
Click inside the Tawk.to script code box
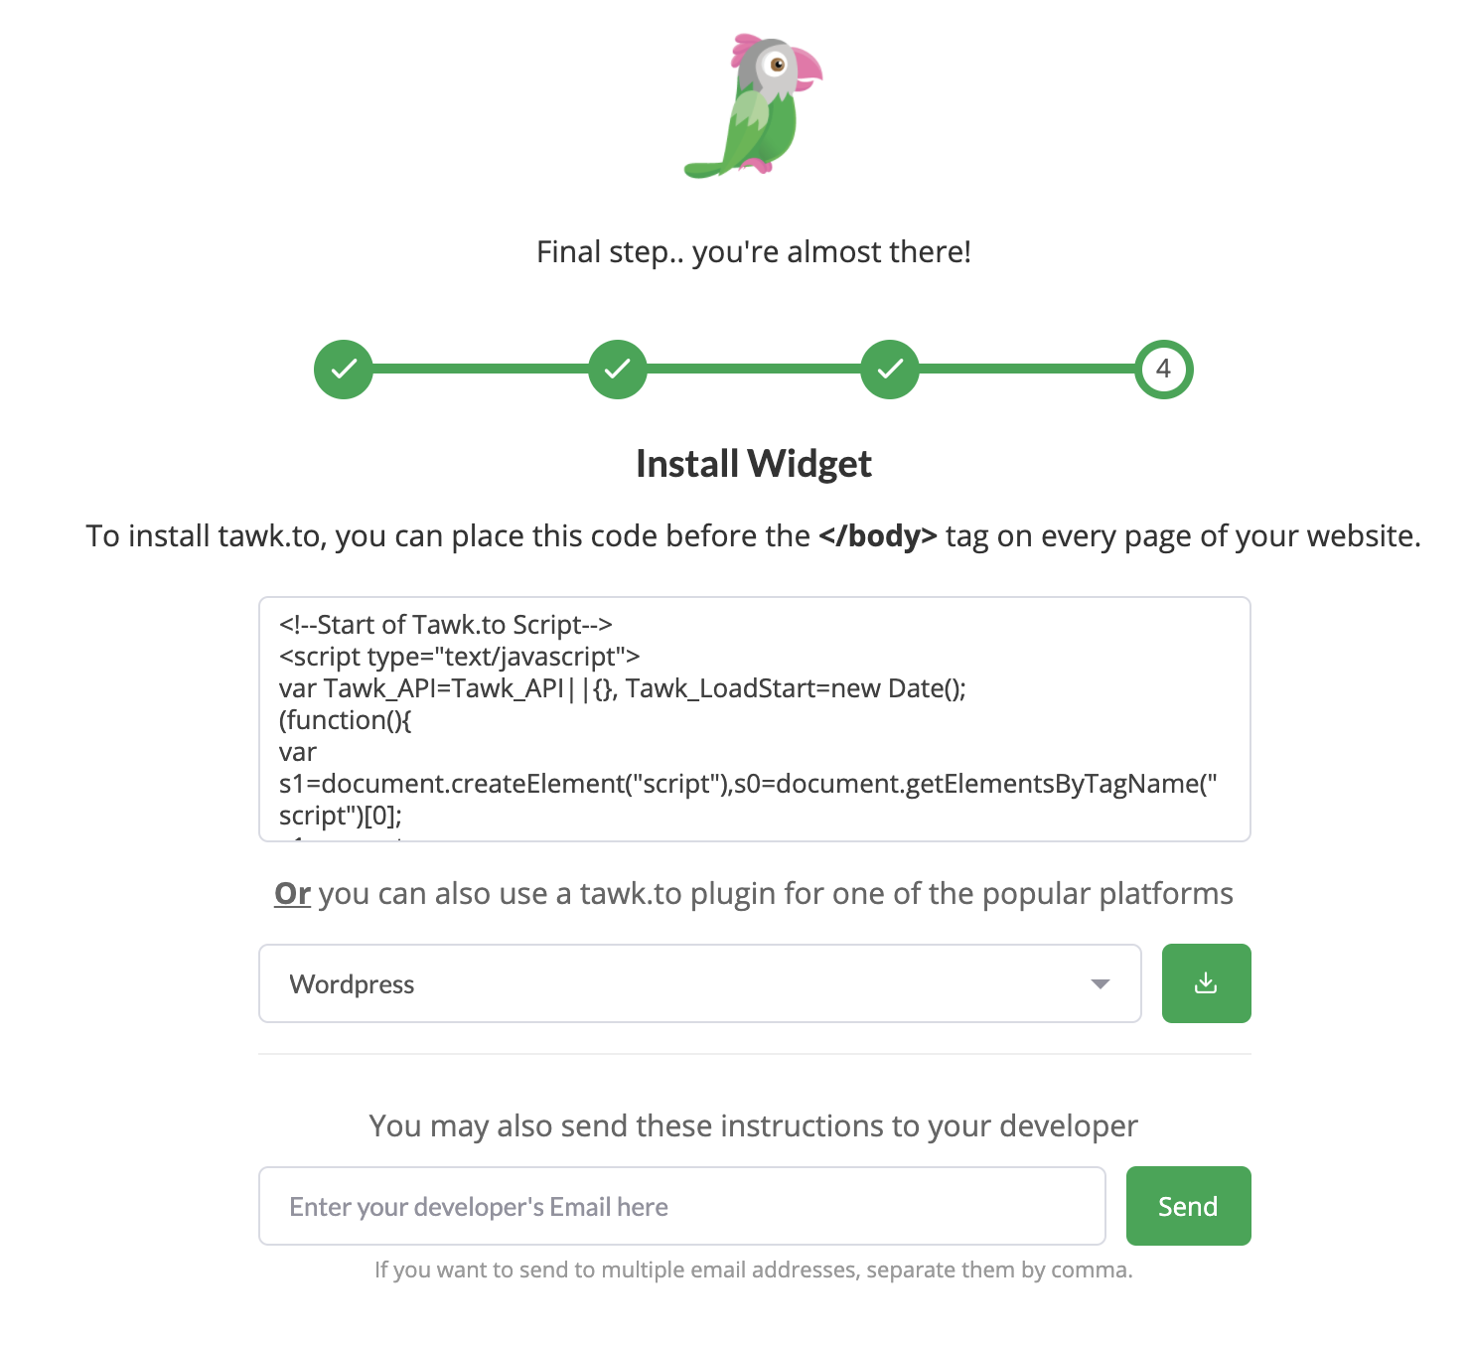[x=754, y=735]
